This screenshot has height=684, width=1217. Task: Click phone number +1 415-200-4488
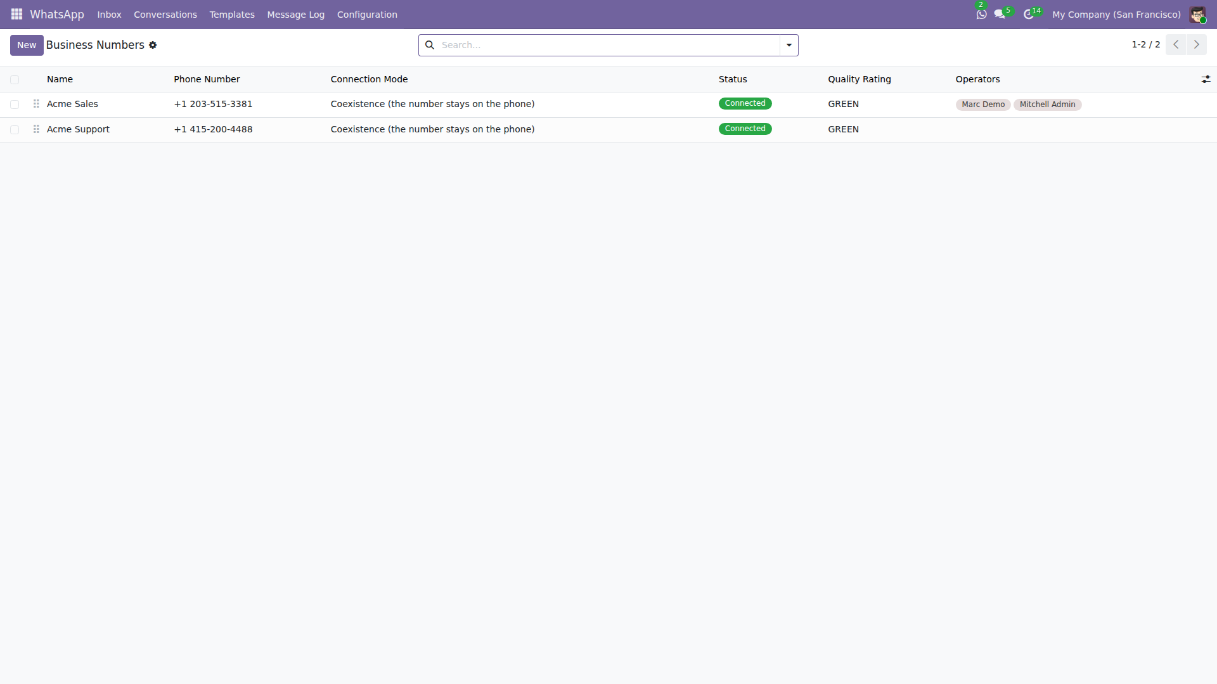tap(213, 129)
